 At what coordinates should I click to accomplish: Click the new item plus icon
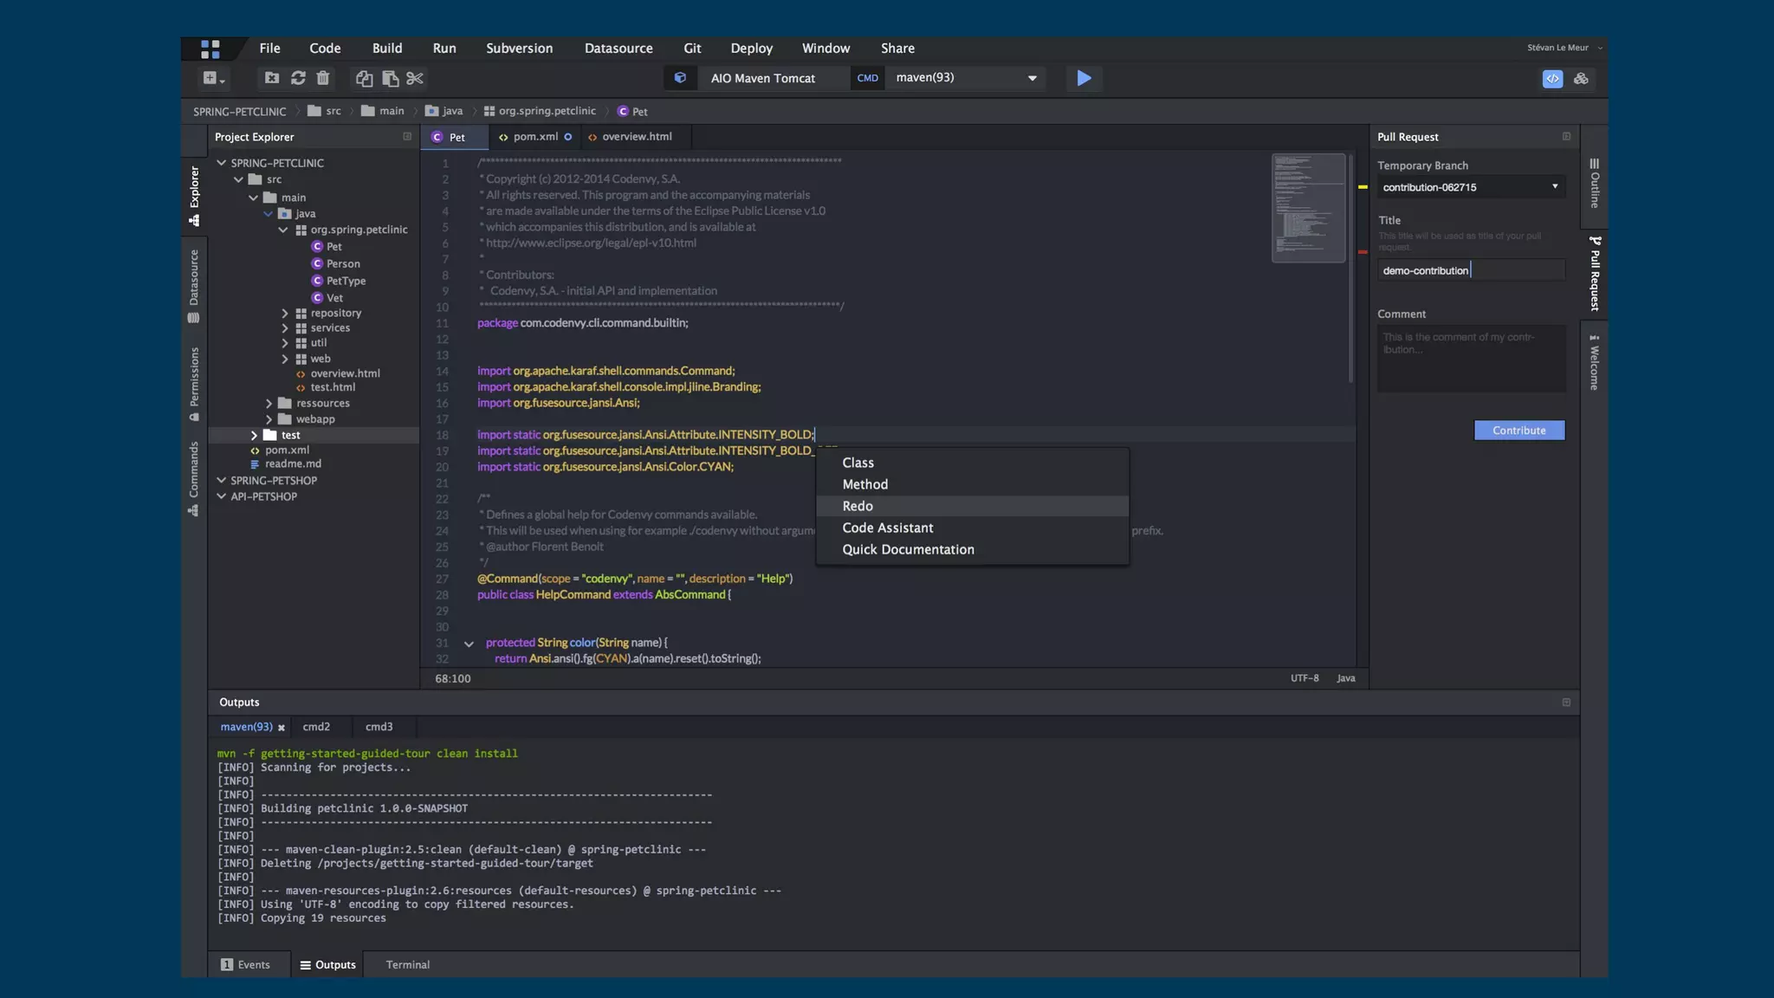[211, 78]
